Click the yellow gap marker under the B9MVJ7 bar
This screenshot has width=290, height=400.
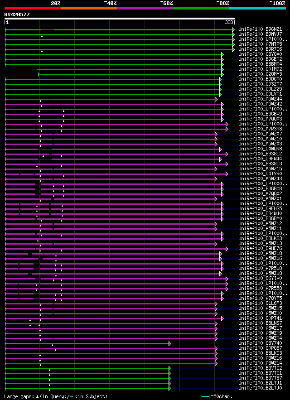click(42, 37)
